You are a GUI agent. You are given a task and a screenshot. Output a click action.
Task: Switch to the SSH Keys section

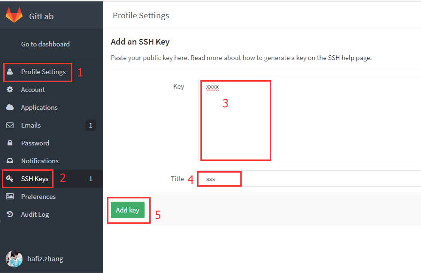click(x=35, y=179)
